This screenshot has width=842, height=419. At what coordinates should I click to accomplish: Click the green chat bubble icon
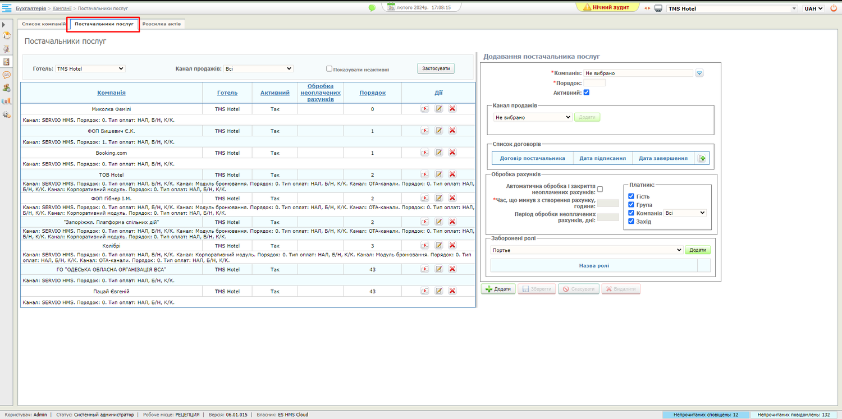click(372, 8)
